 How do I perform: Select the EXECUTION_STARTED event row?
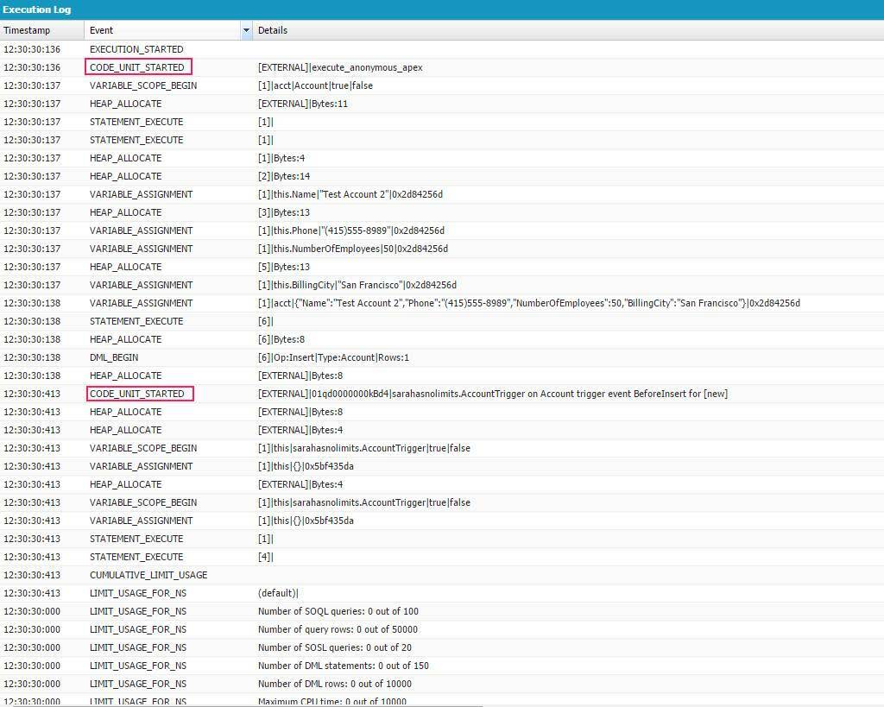442,49
